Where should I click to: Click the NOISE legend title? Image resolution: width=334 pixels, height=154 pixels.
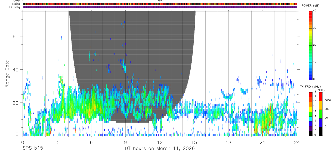click(x=323, y=90)
